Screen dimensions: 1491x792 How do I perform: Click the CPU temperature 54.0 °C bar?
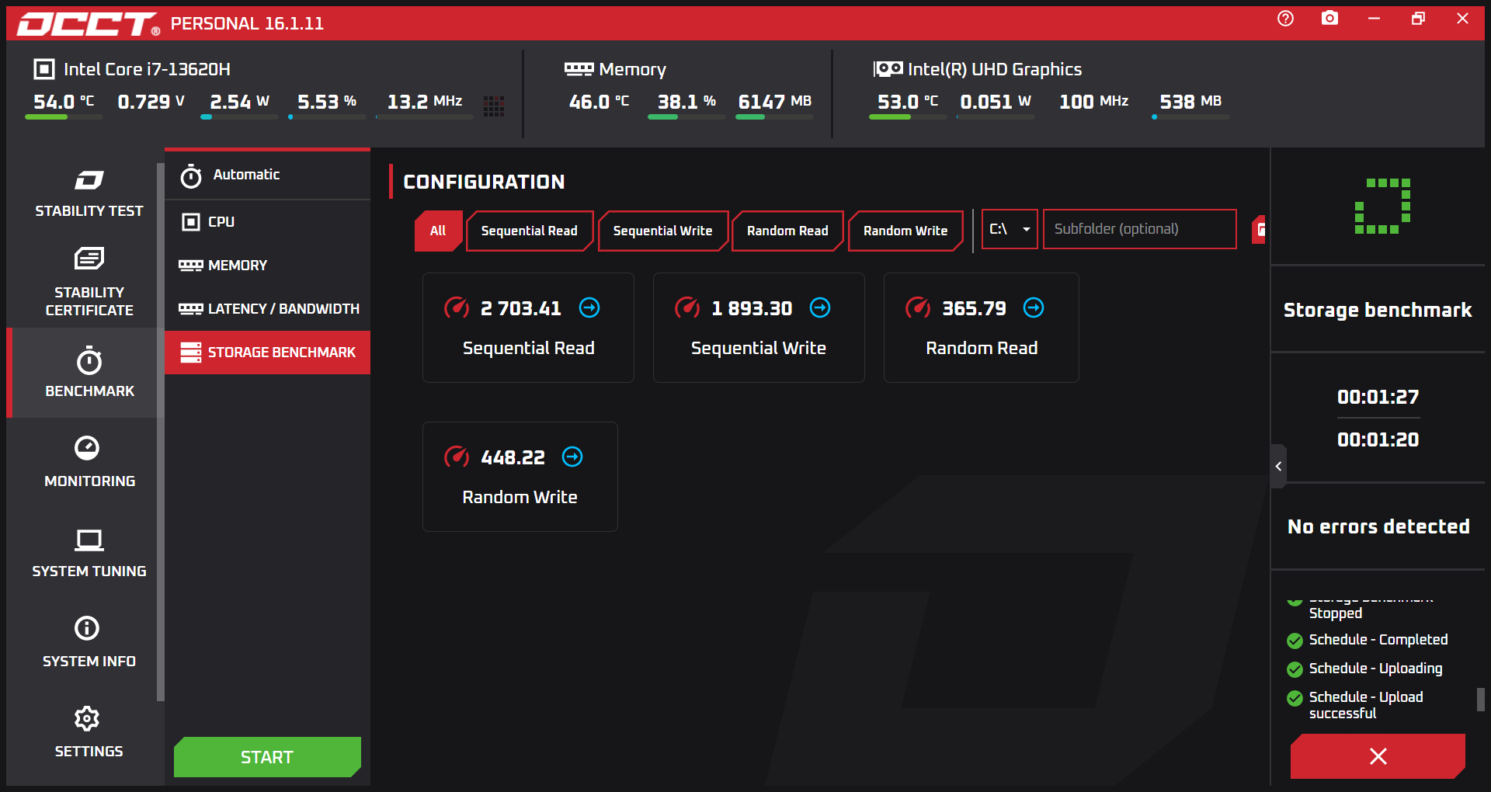click(64, 117)
